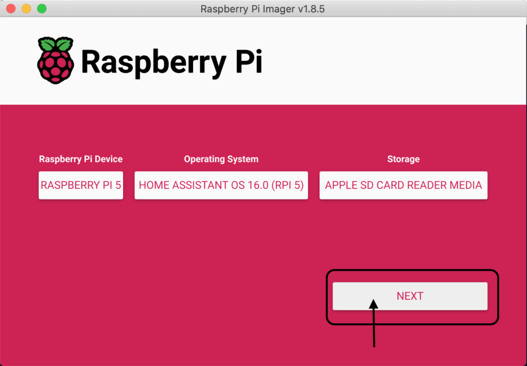
Task: Close the Imager window with red button
Action: click(x=11, y=8)
